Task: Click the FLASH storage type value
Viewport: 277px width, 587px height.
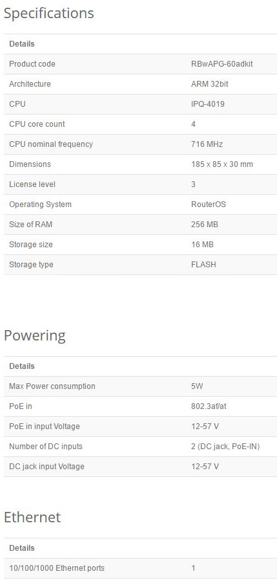Action: (x=203, y=265)
